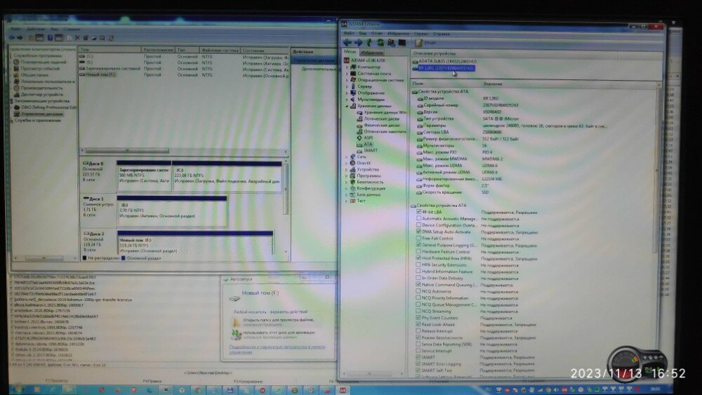Select Безопасность node in AIDA64 tree
The image size is (702, 395).
[x=370, y=182]
